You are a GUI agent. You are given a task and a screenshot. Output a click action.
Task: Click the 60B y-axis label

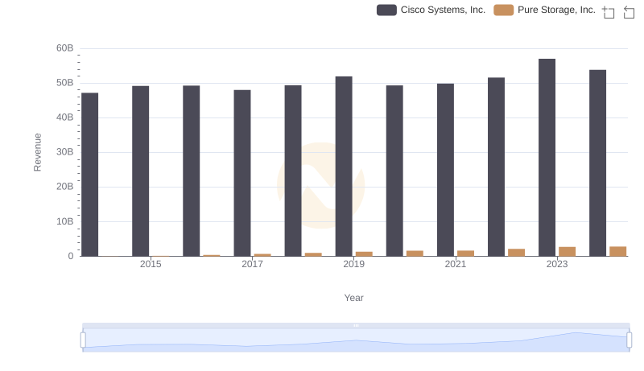(65, 48)
